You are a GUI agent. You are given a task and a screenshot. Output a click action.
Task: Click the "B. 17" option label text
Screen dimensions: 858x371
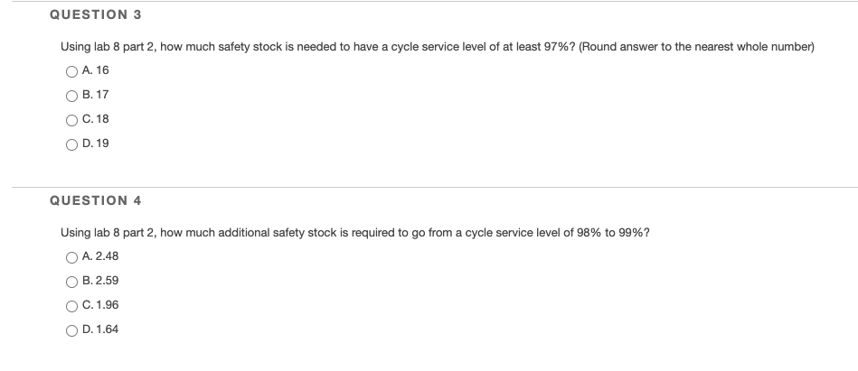tap(95, 95)
